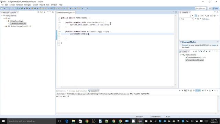Open the Debug icon dropdown arrow
Screen dimensions: 220x124
[x=20, y=8]
